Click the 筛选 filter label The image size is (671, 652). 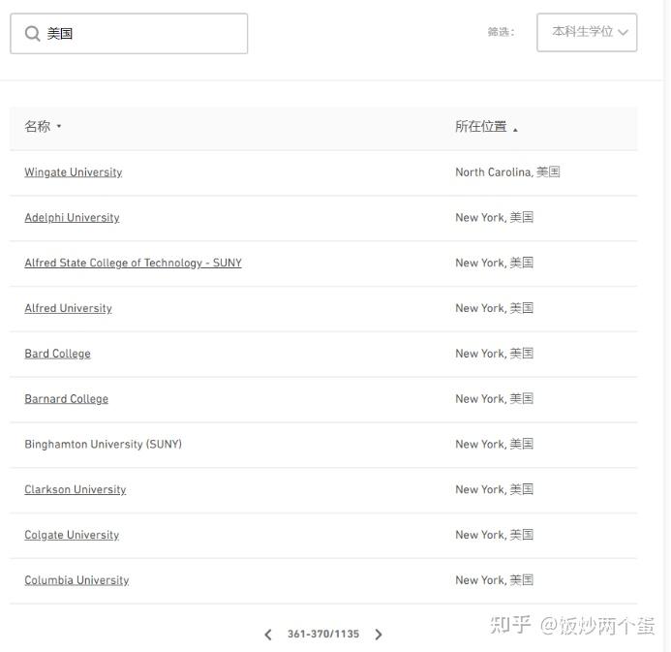click(x=501, y=32)
